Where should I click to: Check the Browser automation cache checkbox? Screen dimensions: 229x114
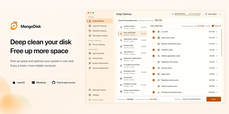coord(154,44)
